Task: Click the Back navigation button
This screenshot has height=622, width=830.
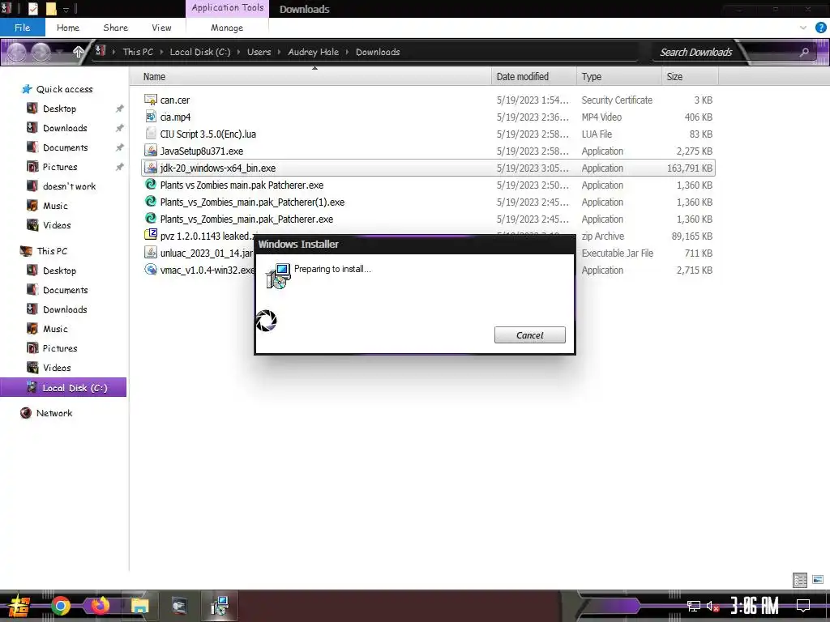Action: (x=16, y=52)
